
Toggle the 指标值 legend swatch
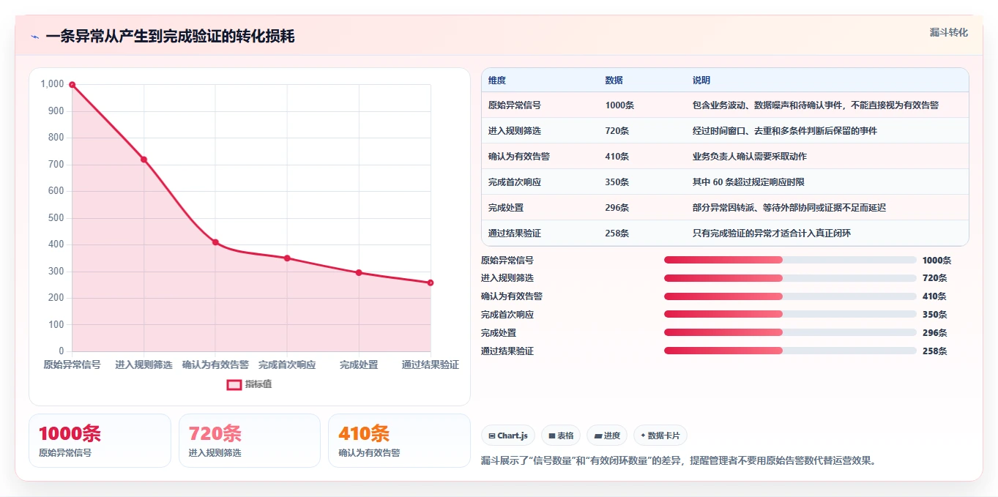pyautogui.click(x=234, y=384)
